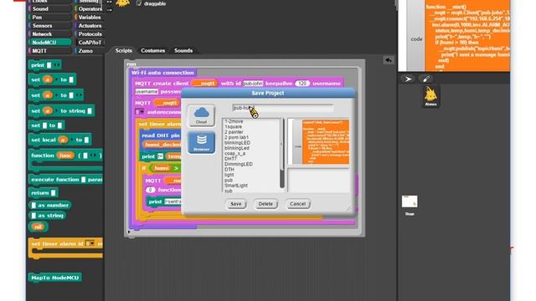The image size is (536, 301).
Task: Switch to the Costumes tab
Action: click(x=152, y=50)
